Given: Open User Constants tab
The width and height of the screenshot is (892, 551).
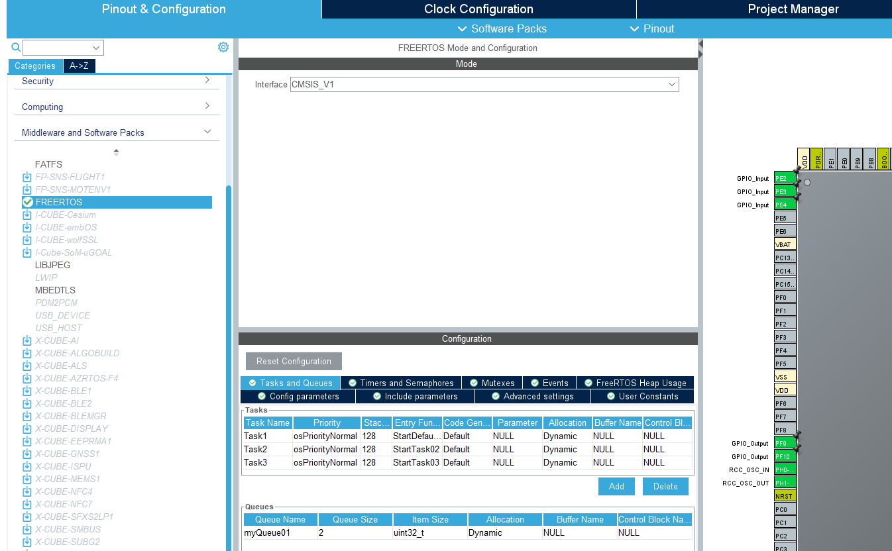Looking at the screenshot, I should pyautogui.click(x=642, y=396).
